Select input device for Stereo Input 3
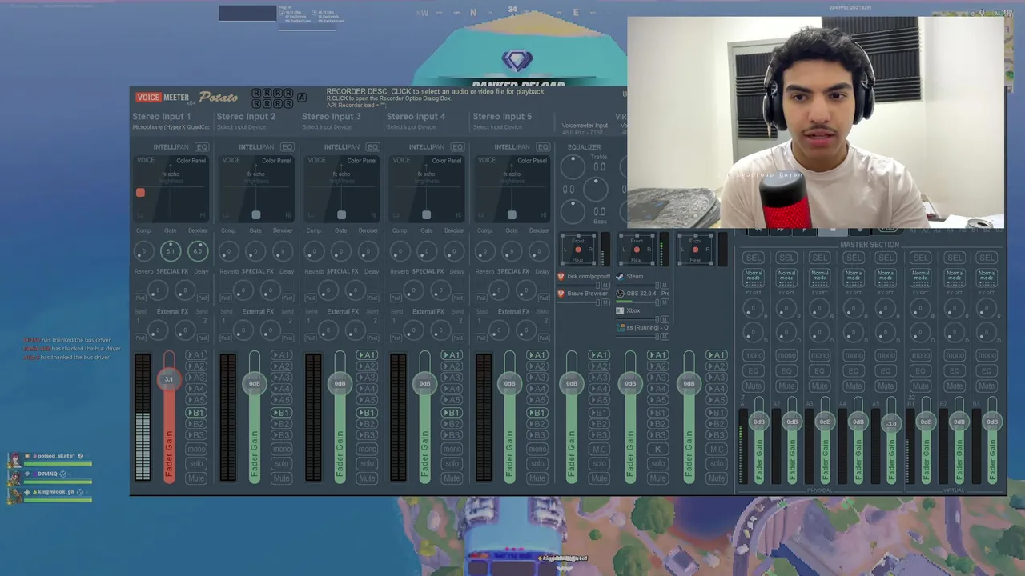This screenshot has height=576, width=1025. (x=327, y=127)
